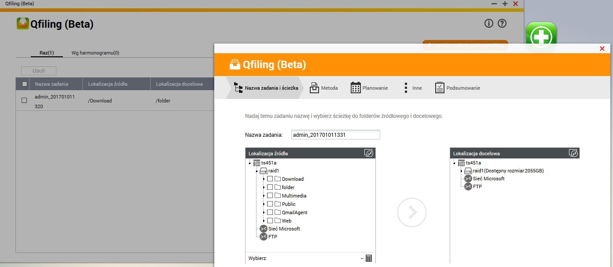Tick the Web folder checkbox
Screen dimensions: 613x267
pos(270,221)
